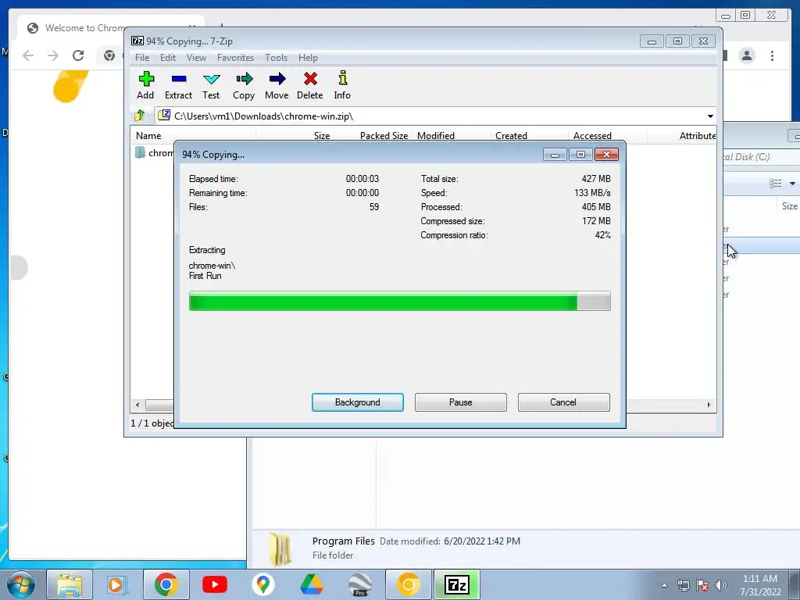
Task: Open the Windows Start menu
Action: pyautogui.click(x=20, y=584)
